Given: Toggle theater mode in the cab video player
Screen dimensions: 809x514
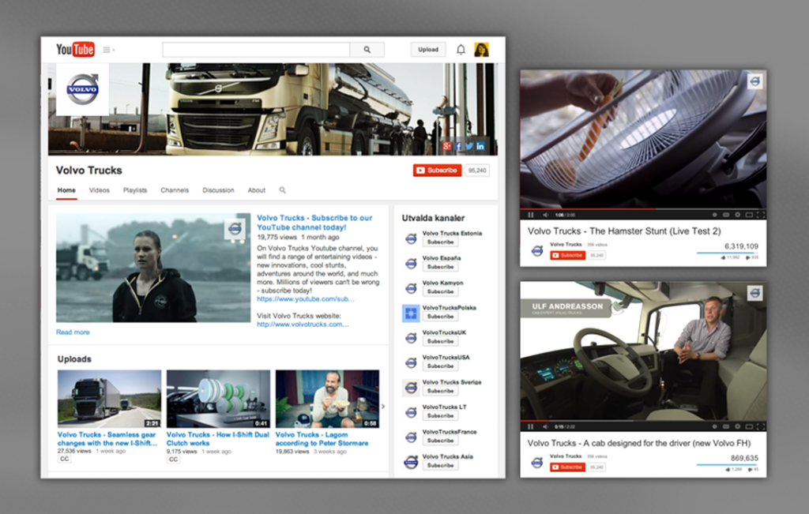Looking at the screenshot, I should point(749,426).
